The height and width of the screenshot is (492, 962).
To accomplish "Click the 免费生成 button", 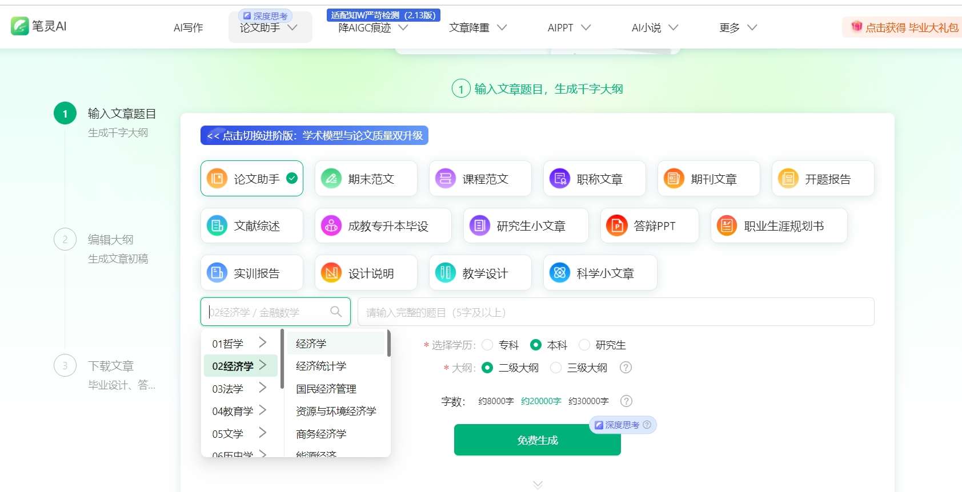I will [x=537, y=439].
